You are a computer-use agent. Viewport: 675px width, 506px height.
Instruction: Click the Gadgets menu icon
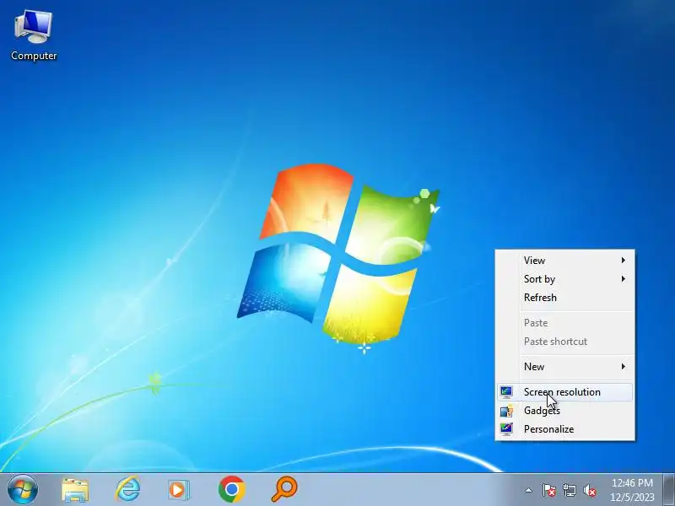coord(506,411)
